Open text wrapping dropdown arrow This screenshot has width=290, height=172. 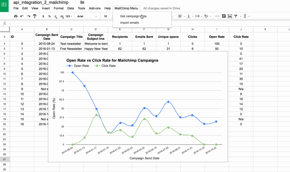(202, 16)
